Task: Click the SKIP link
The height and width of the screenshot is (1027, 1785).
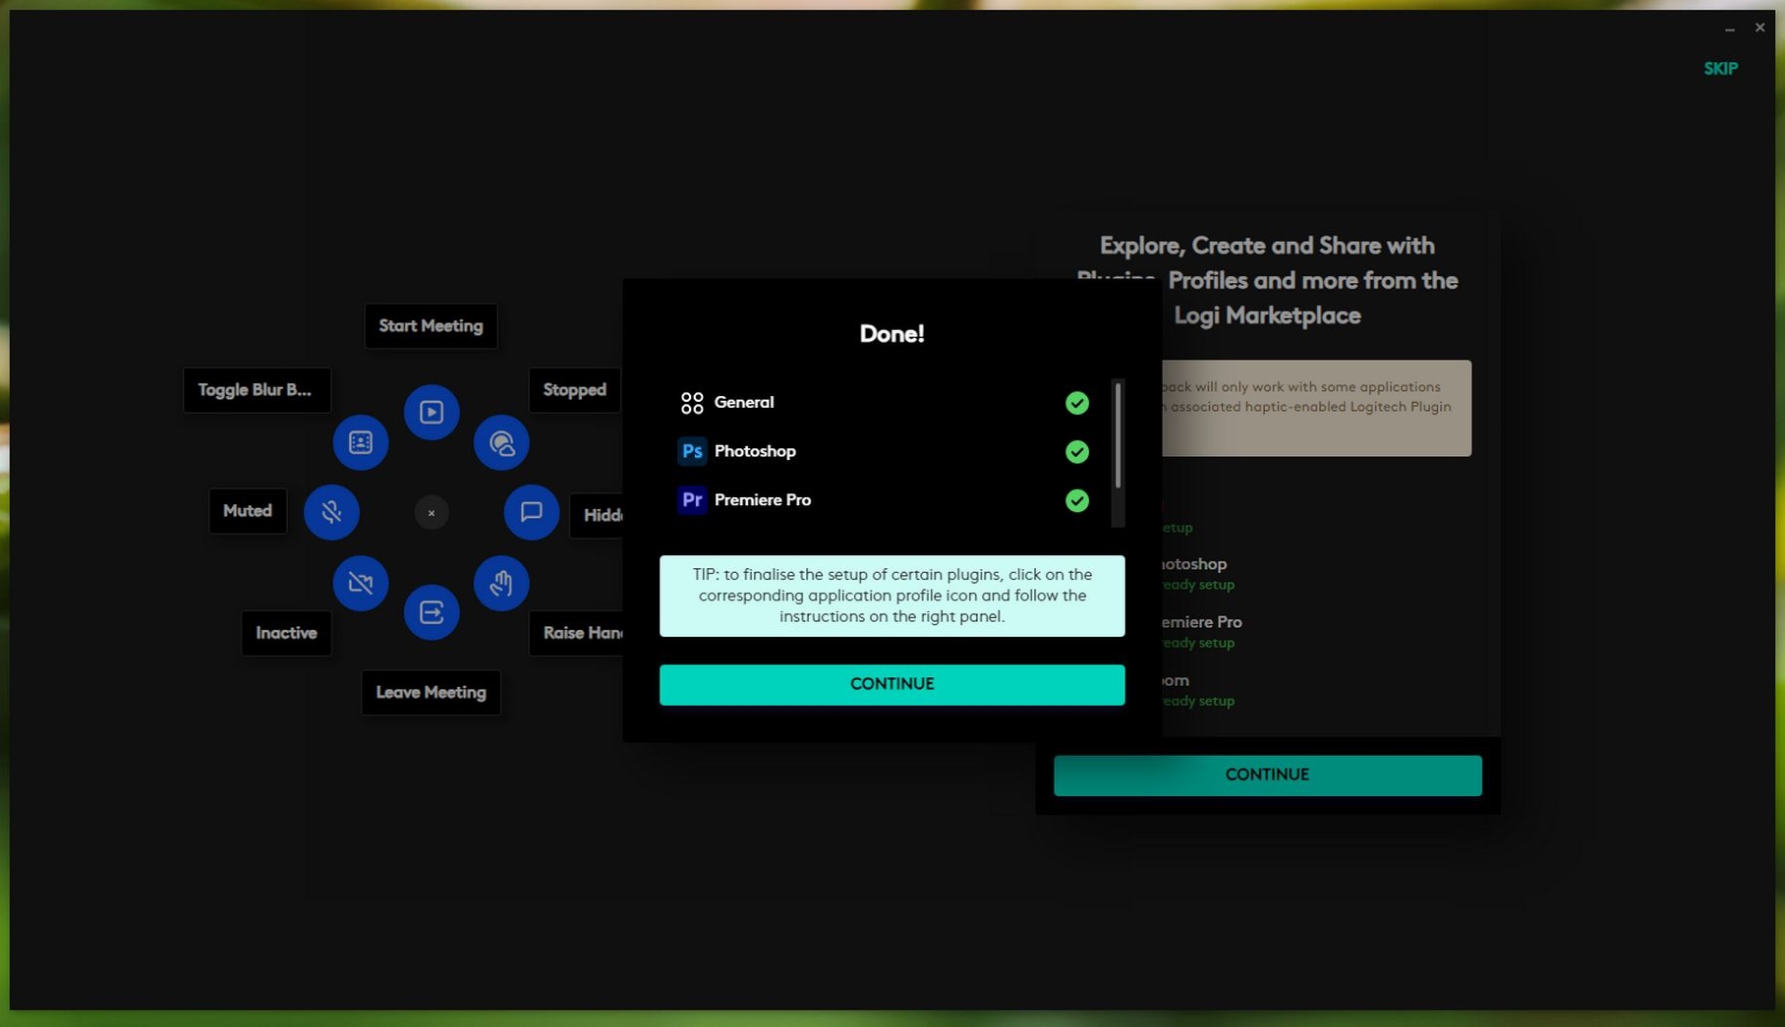Action: [x=1720, y=69]
